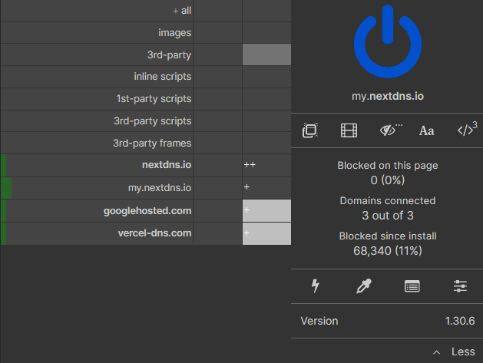Viewport: 483px width, 363px height.
Task: Toggle JavaScript disable (</>) icon
Action: click(x=466, y=130)
